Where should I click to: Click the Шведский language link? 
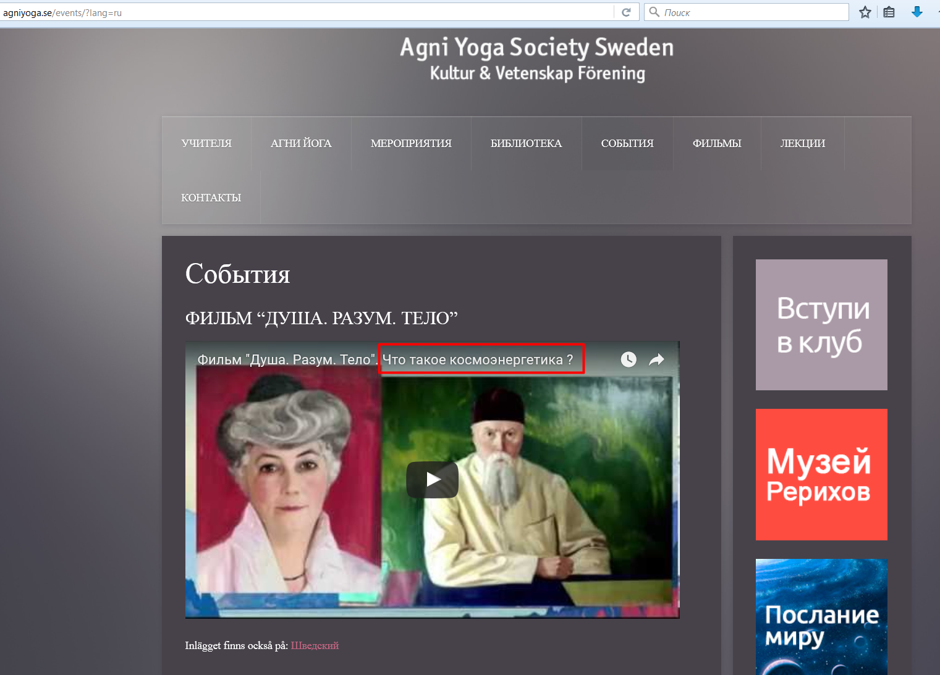(x=315, y=645)
